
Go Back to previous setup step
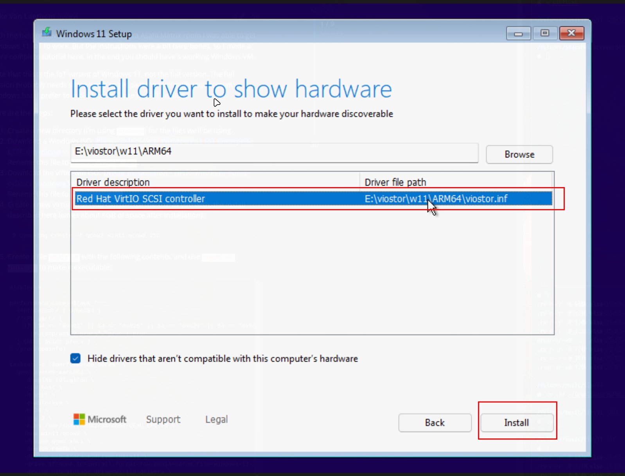pyautogui.click(x=435, y=423)
